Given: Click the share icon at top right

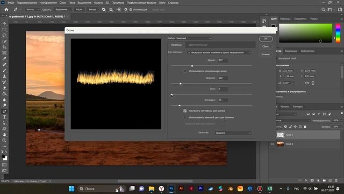Looking at the screenshot, I should pos(340,10).
